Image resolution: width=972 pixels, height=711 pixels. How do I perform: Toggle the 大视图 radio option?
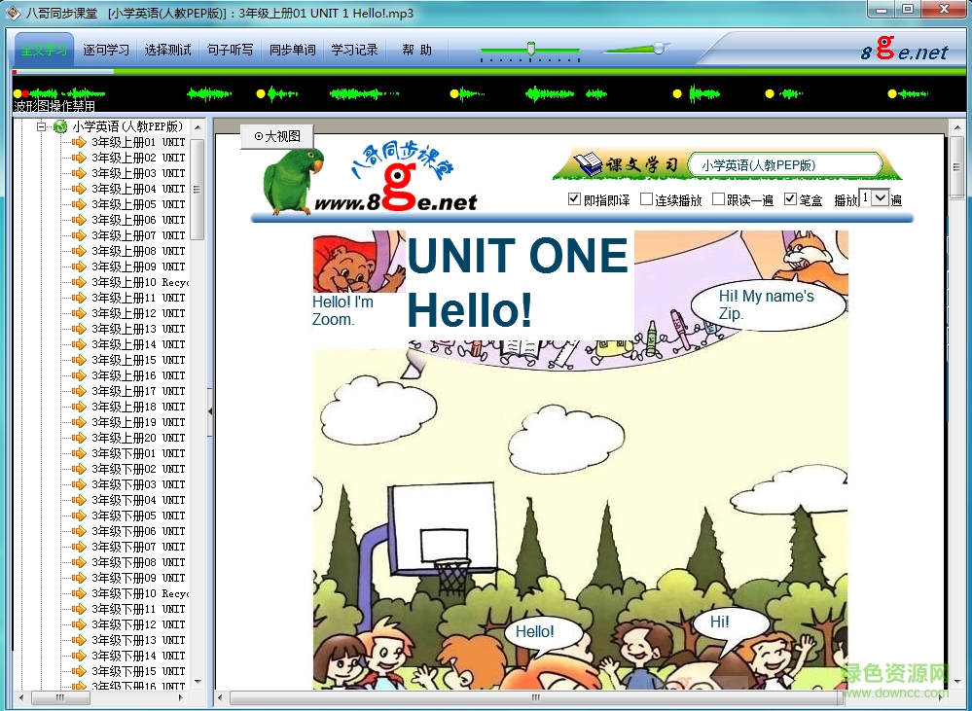(277, 136)
